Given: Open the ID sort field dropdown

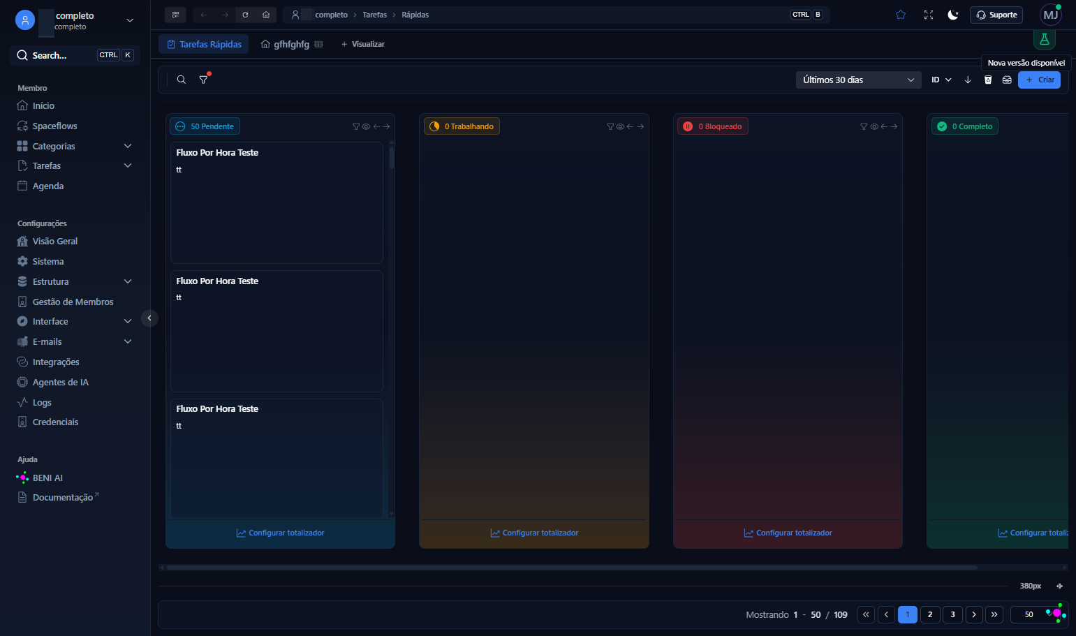Looking at the screenshot, I should (x=941, y=80).
